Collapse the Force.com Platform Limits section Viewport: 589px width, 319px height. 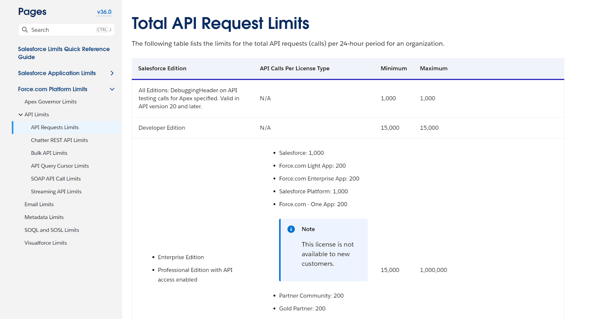112,89
